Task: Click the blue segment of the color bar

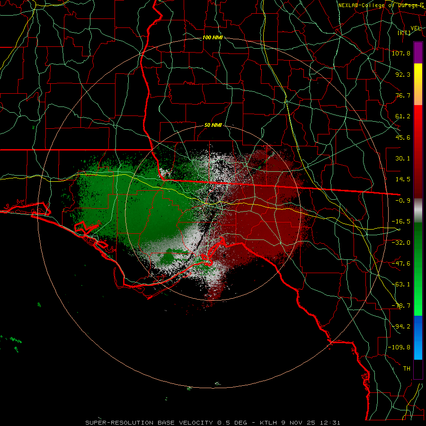Action: pyautogui.click(x=418, y=337)
